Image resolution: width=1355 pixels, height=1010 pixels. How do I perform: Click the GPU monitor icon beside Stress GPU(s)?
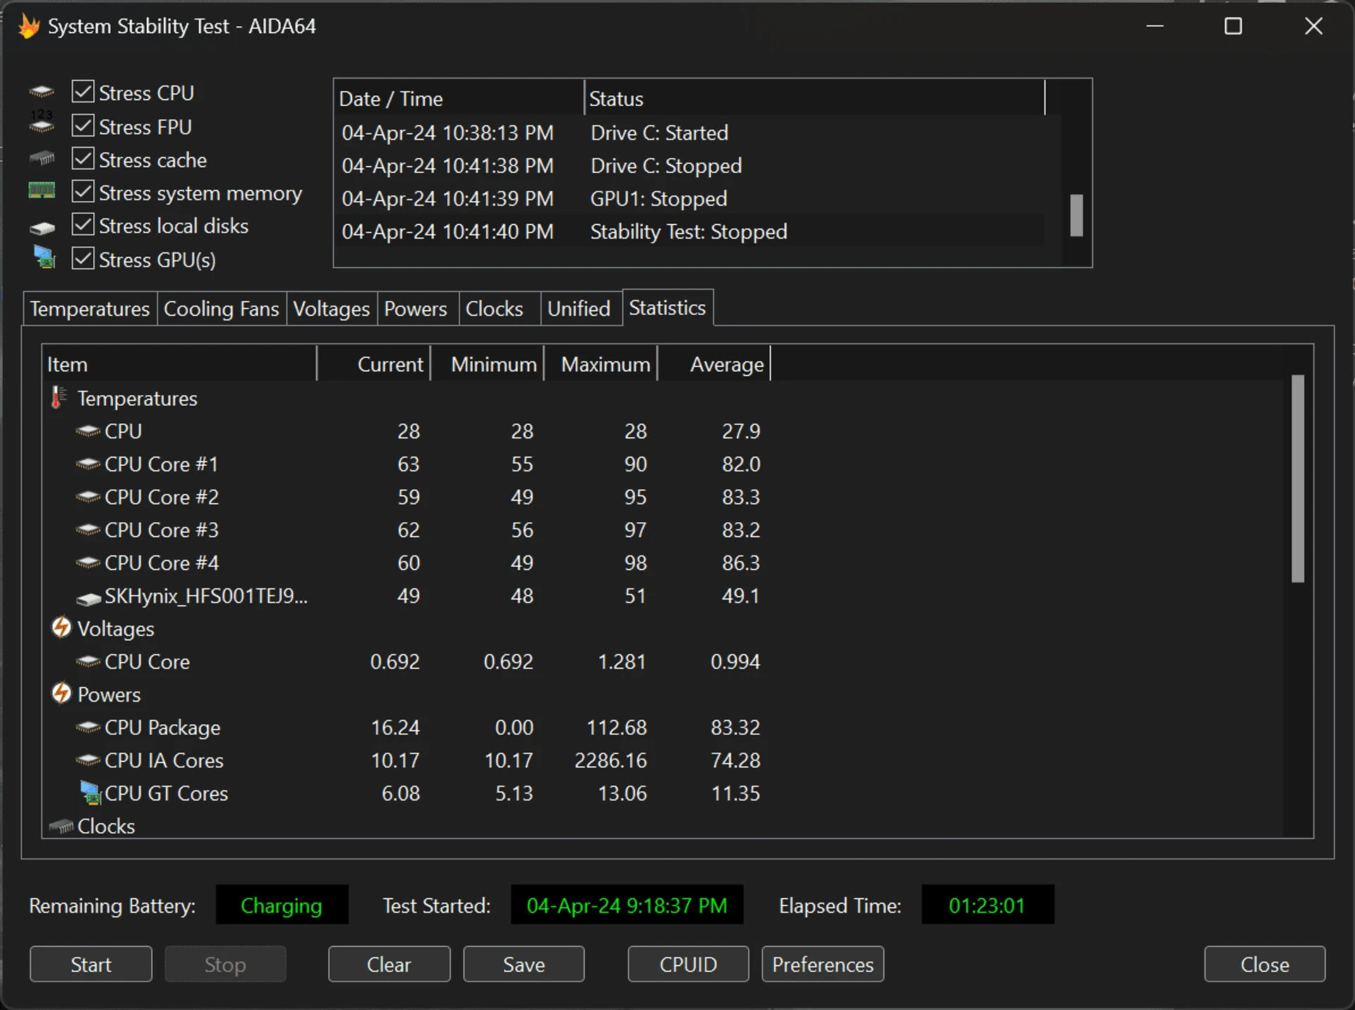pyautogui.click(x=44, y=257)
